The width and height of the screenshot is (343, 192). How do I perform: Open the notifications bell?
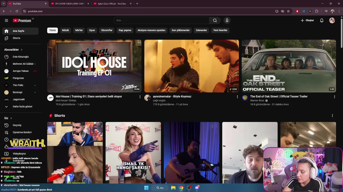coord(322,21)
